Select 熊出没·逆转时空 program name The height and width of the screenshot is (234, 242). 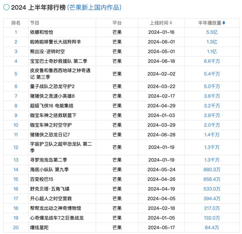(47, 51)
